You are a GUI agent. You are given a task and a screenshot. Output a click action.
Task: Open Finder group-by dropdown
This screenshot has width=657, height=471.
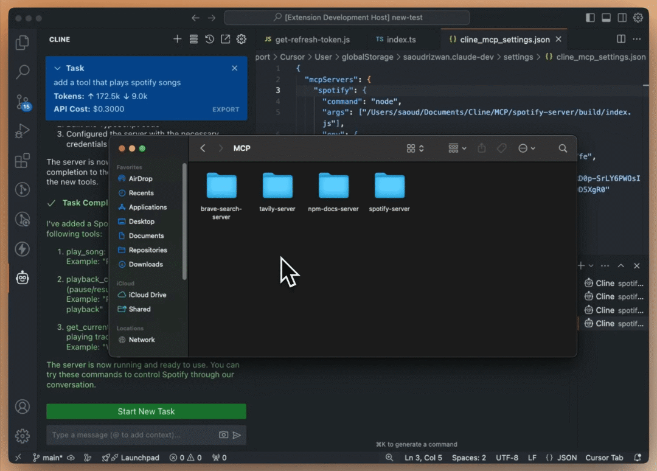pyautogui.click(x=457, y=148)
